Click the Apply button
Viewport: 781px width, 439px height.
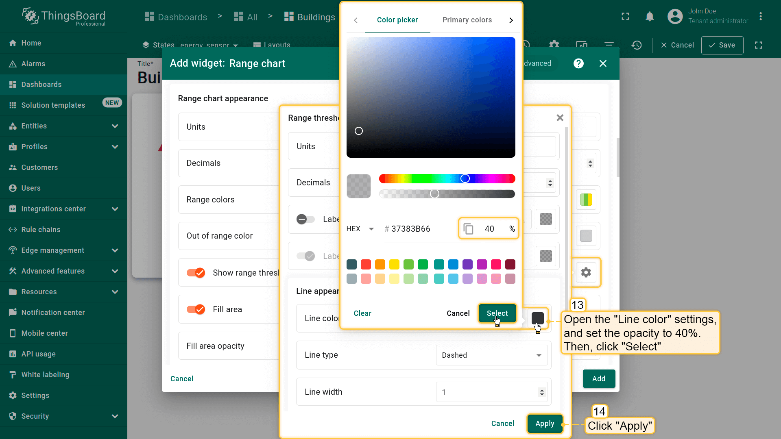click(545, 424)
